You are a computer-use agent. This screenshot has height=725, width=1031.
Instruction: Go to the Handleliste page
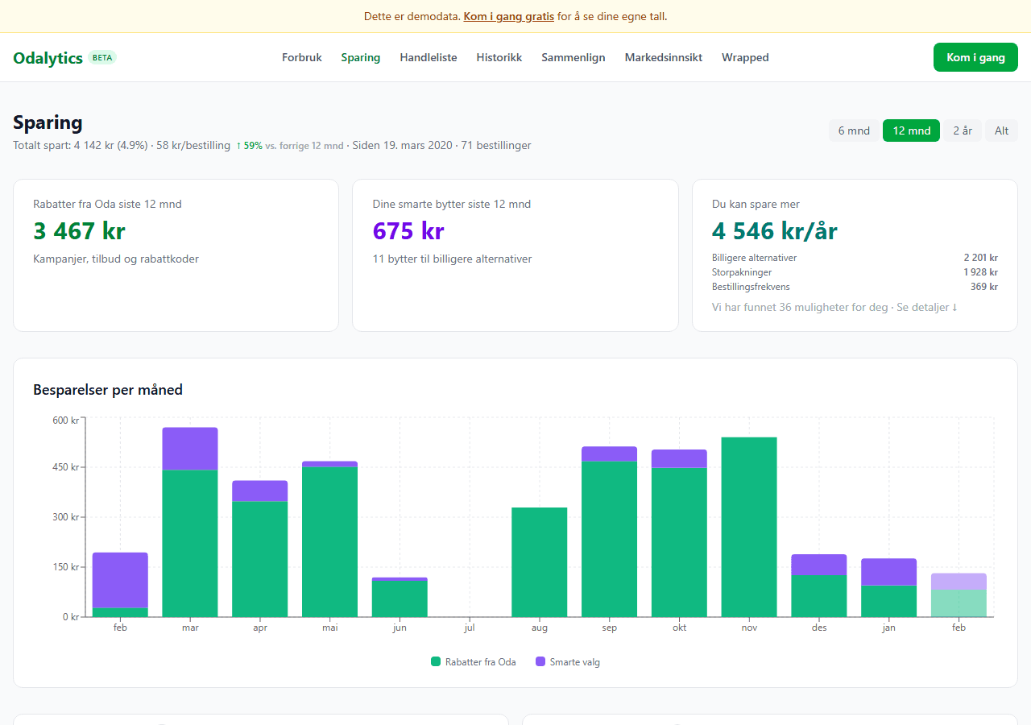[x=429, y=58]
